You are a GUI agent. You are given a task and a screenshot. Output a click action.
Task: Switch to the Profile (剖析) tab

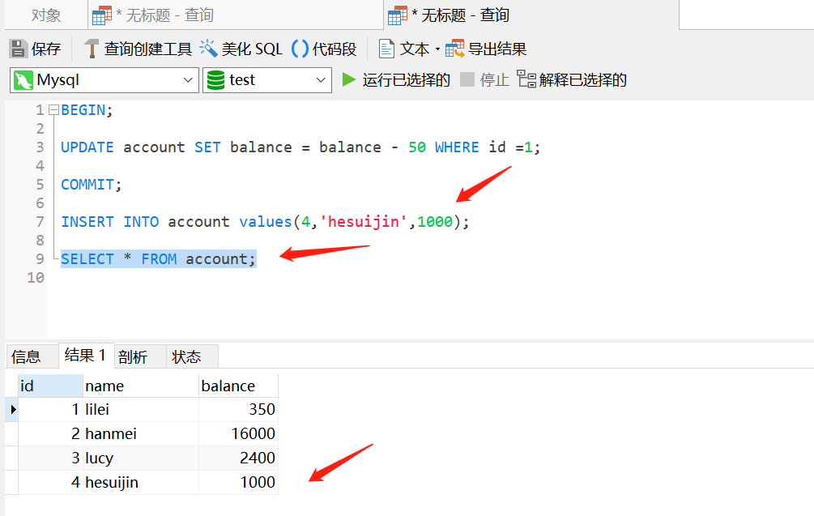coord(133,356)
